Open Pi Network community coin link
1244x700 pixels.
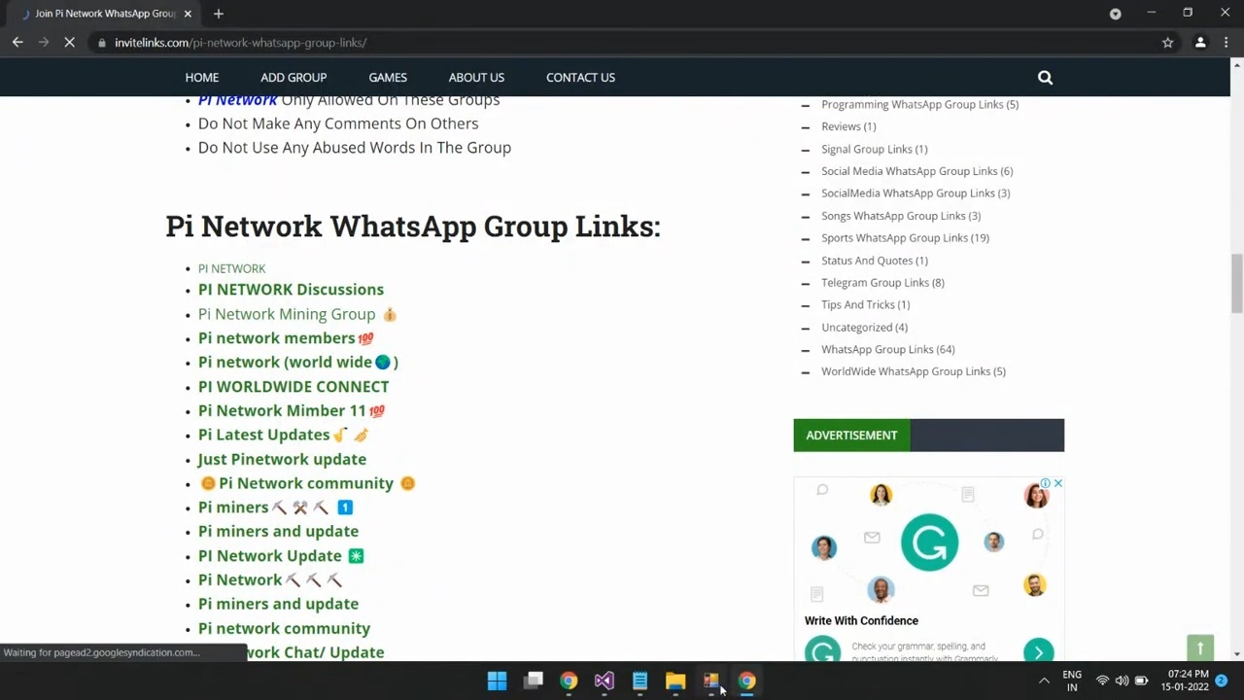pyautogui.click(x=306, y=483)
